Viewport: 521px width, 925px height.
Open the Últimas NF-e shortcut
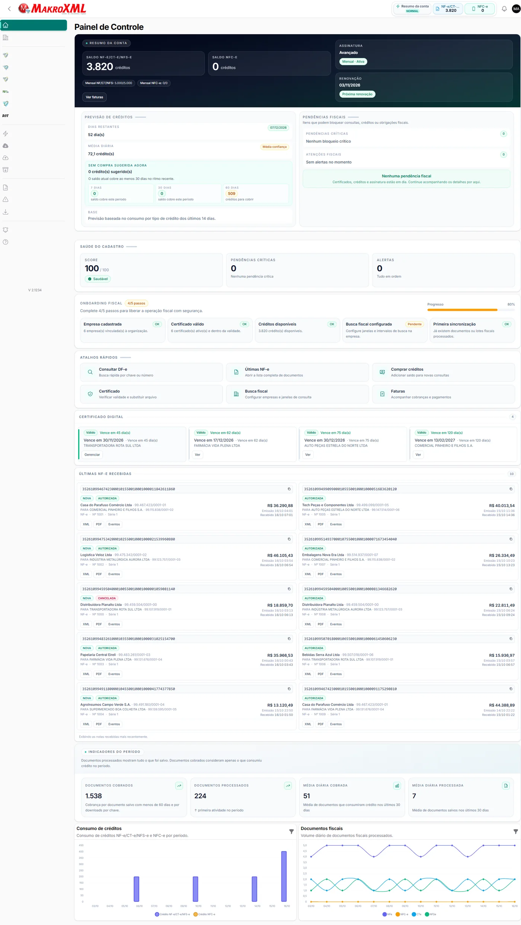click(x=297, y=372)
